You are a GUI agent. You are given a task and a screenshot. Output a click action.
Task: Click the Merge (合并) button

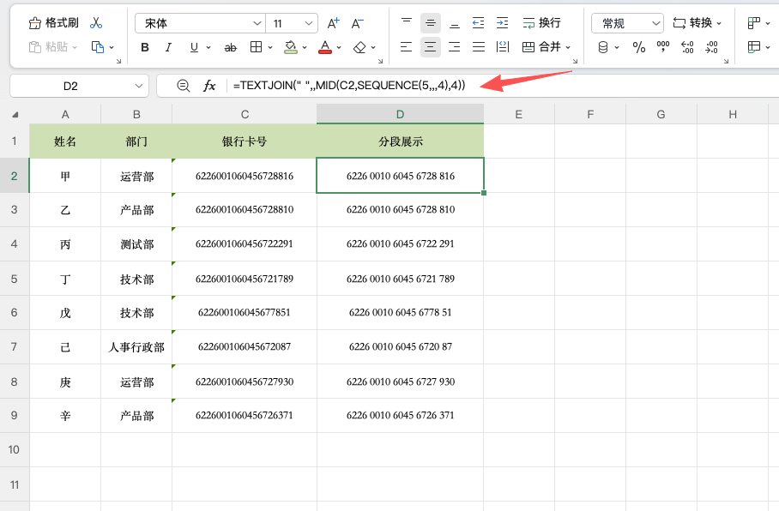(542, 47)
